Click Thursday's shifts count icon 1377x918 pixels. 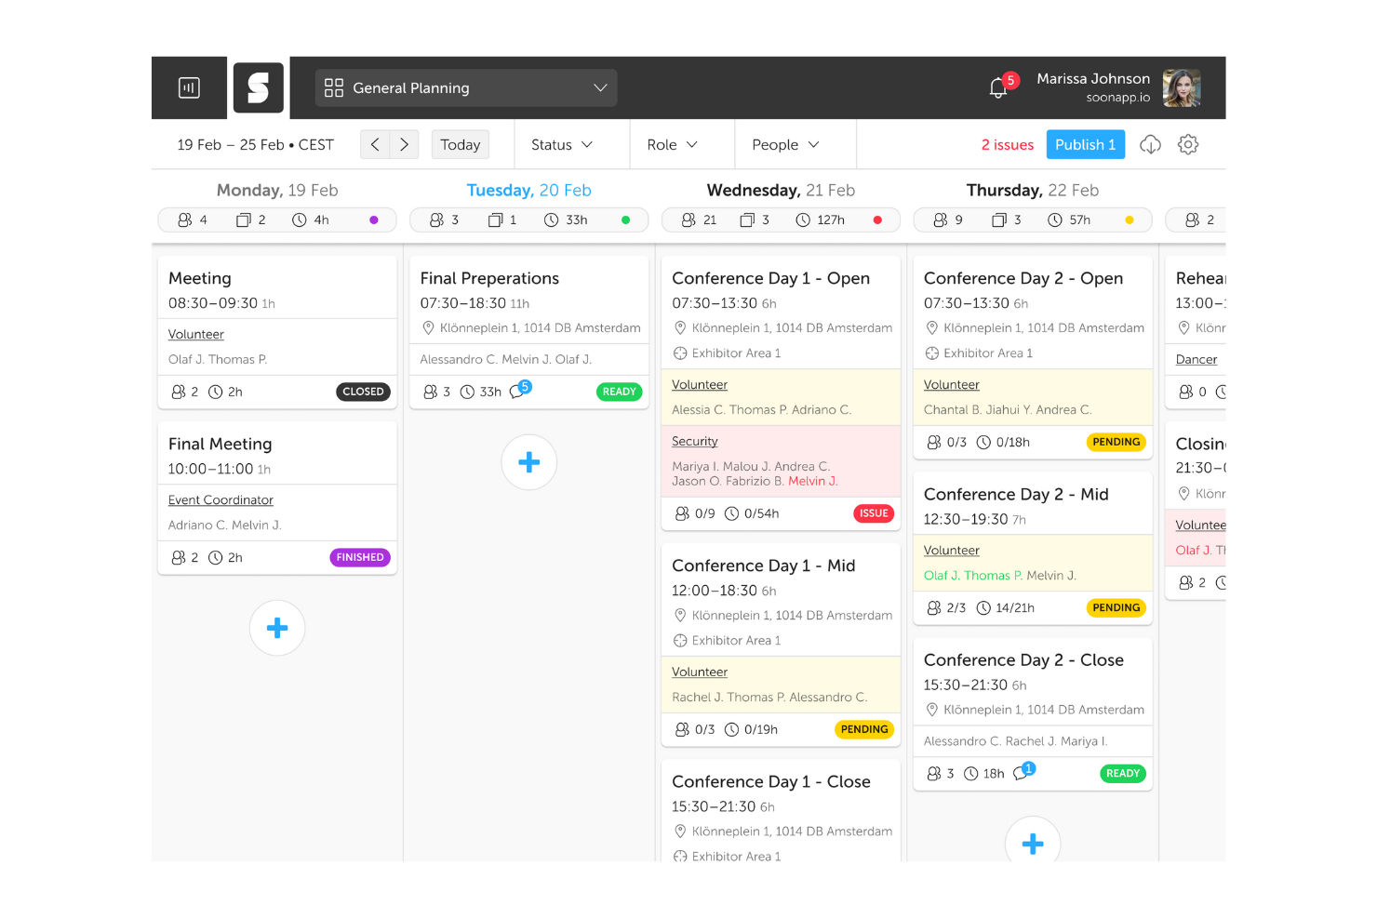click(999, 220)
